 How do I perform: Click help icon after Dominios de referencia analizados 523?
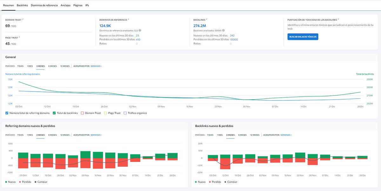[x=140, y=30]
